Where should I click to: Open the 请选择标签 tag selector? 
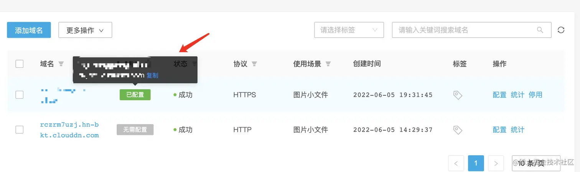click(x=349, y=30)
